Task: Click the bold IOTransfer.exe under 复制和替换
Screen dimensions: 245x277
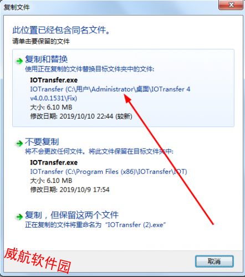Action: 54,80
